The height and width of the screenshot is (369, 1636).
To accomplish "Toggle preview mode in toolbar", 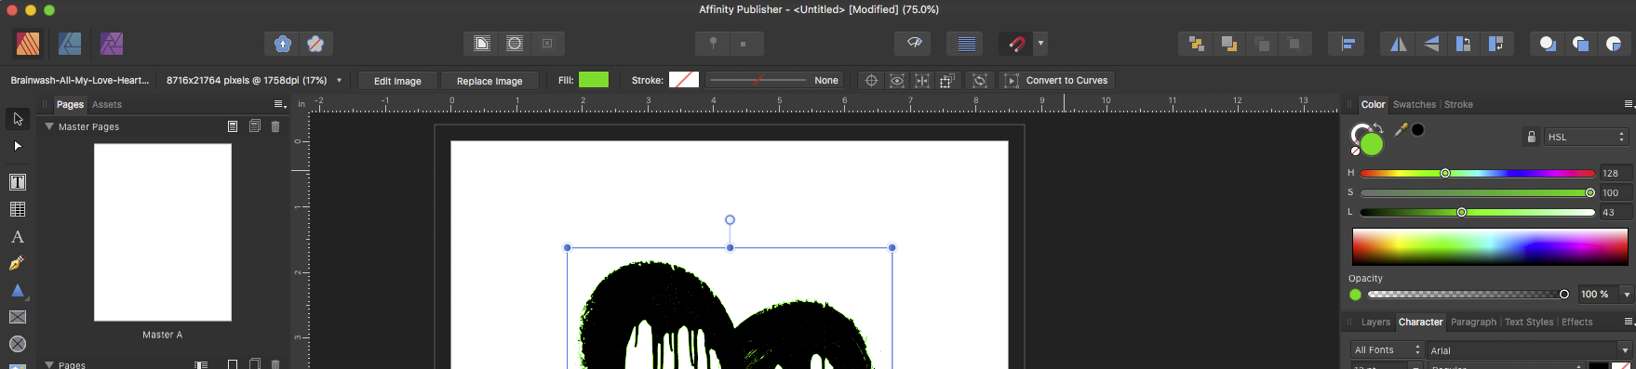I will pyautogui.click(x=914, y=44).
